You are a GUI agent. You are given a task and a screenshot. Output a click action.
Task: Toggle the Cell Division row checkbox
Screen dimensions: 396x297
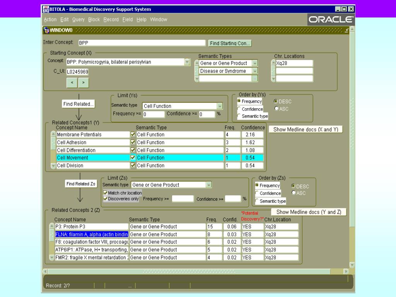tap(133, 166)
